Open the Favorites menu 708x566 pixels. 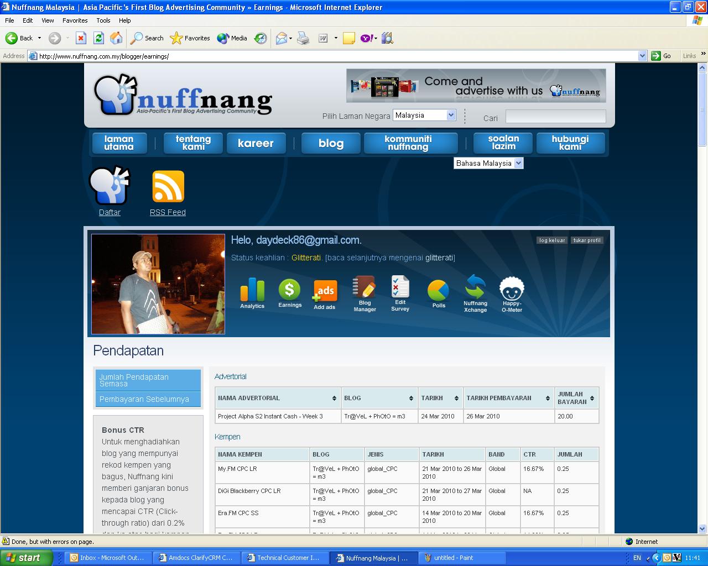click(75, 20)
